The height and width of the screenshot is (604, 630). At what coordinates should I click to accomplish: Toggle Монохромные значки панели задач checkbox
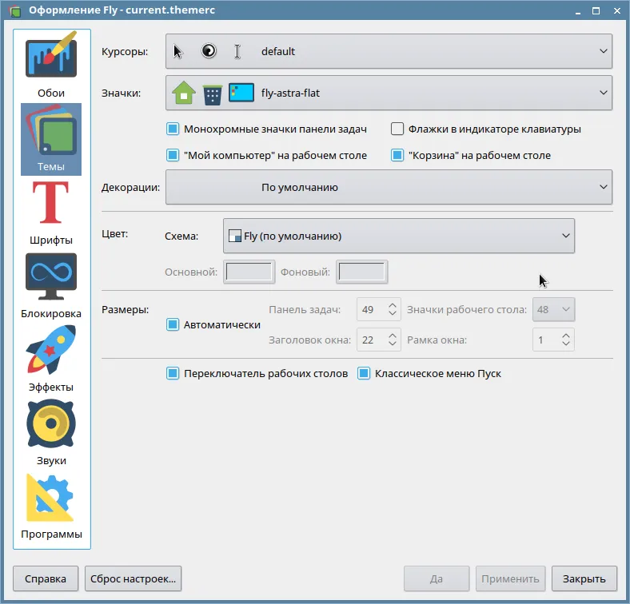click(173, 129)
